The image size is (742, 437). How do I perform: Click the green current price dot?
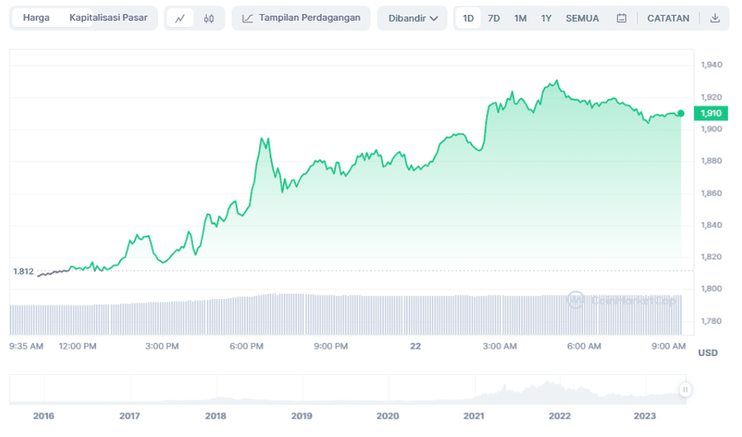[x=681, y=113]
